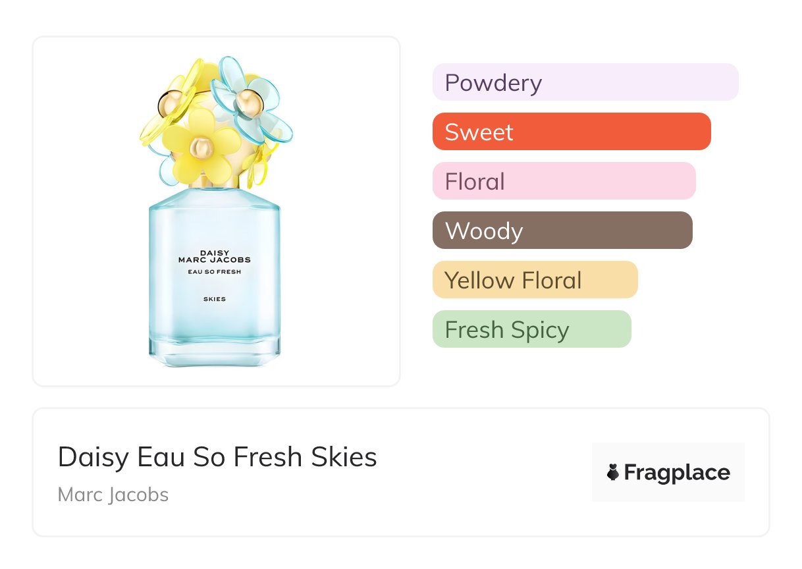The image size is (802, 569).
Task: Select the Fresh Spicy accord bar
Action: coord(531,329)
